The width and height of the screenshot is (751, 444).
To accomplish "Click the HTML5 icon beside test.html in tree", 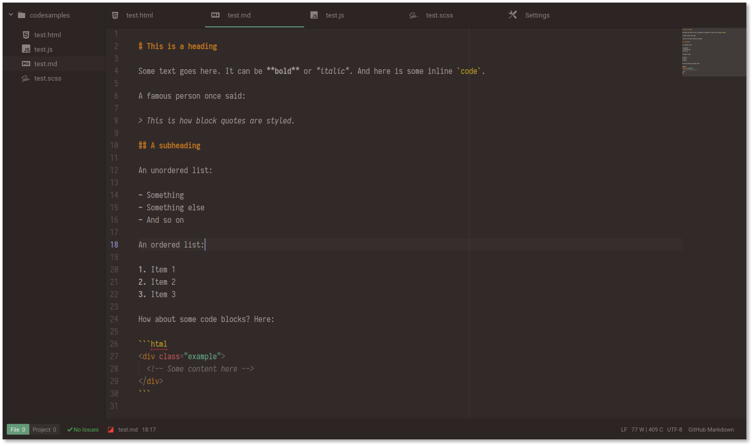I will pyautogui.click(x=26, y=35).
